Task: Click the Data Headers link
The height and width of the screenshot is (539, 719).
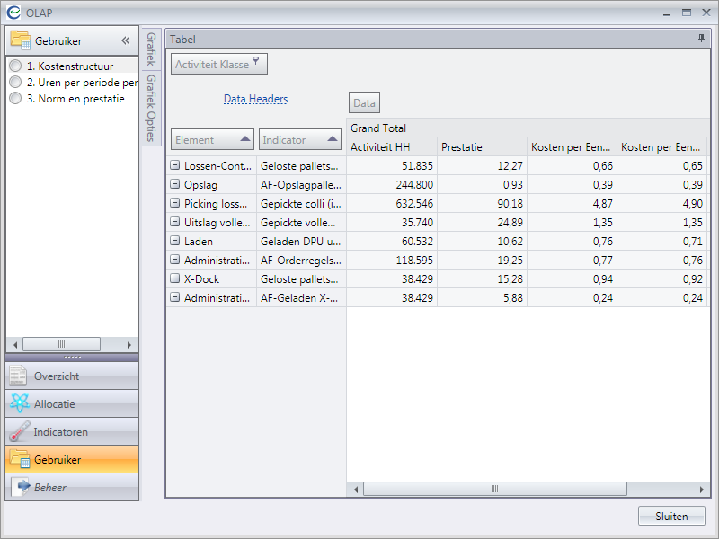Action: point(255,99)
